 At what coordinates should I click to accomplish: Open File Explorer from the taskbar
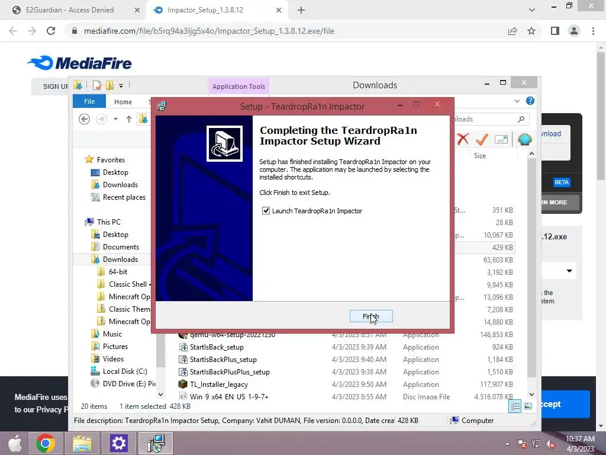(x=82, y=443)
